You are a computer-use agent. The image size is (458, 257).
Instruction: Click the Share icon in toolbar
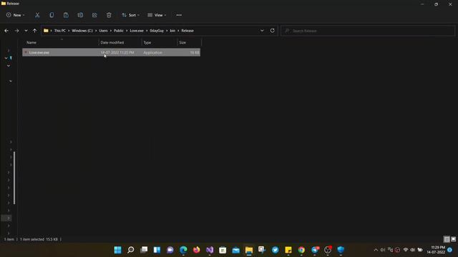point(94,15)
